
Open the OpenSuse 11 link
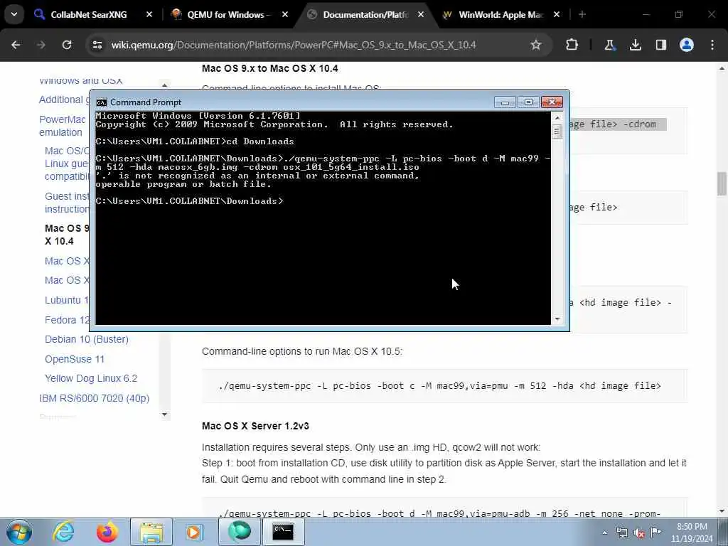[74, 359]
